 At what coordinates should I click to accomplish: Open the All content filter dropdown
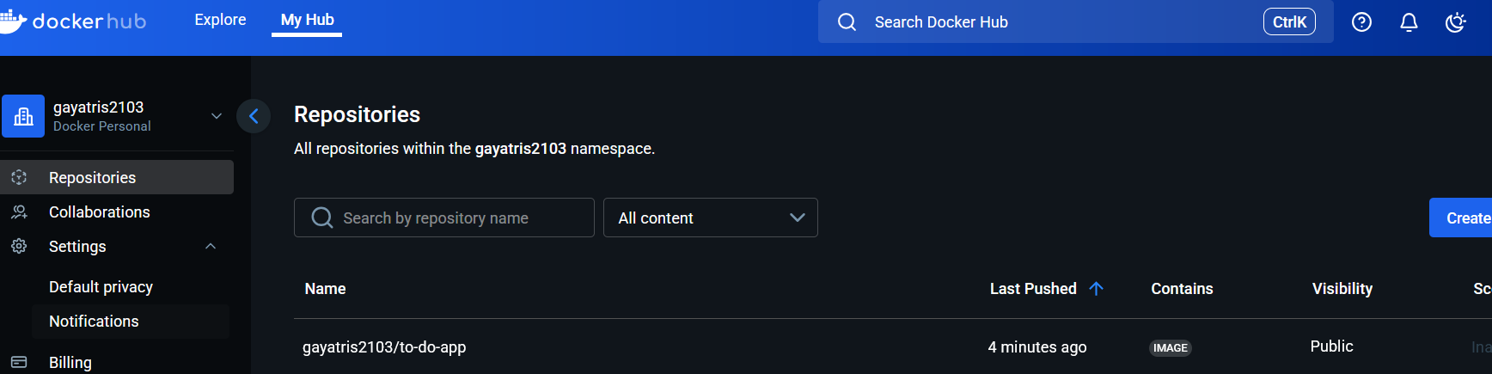point(711,218)
